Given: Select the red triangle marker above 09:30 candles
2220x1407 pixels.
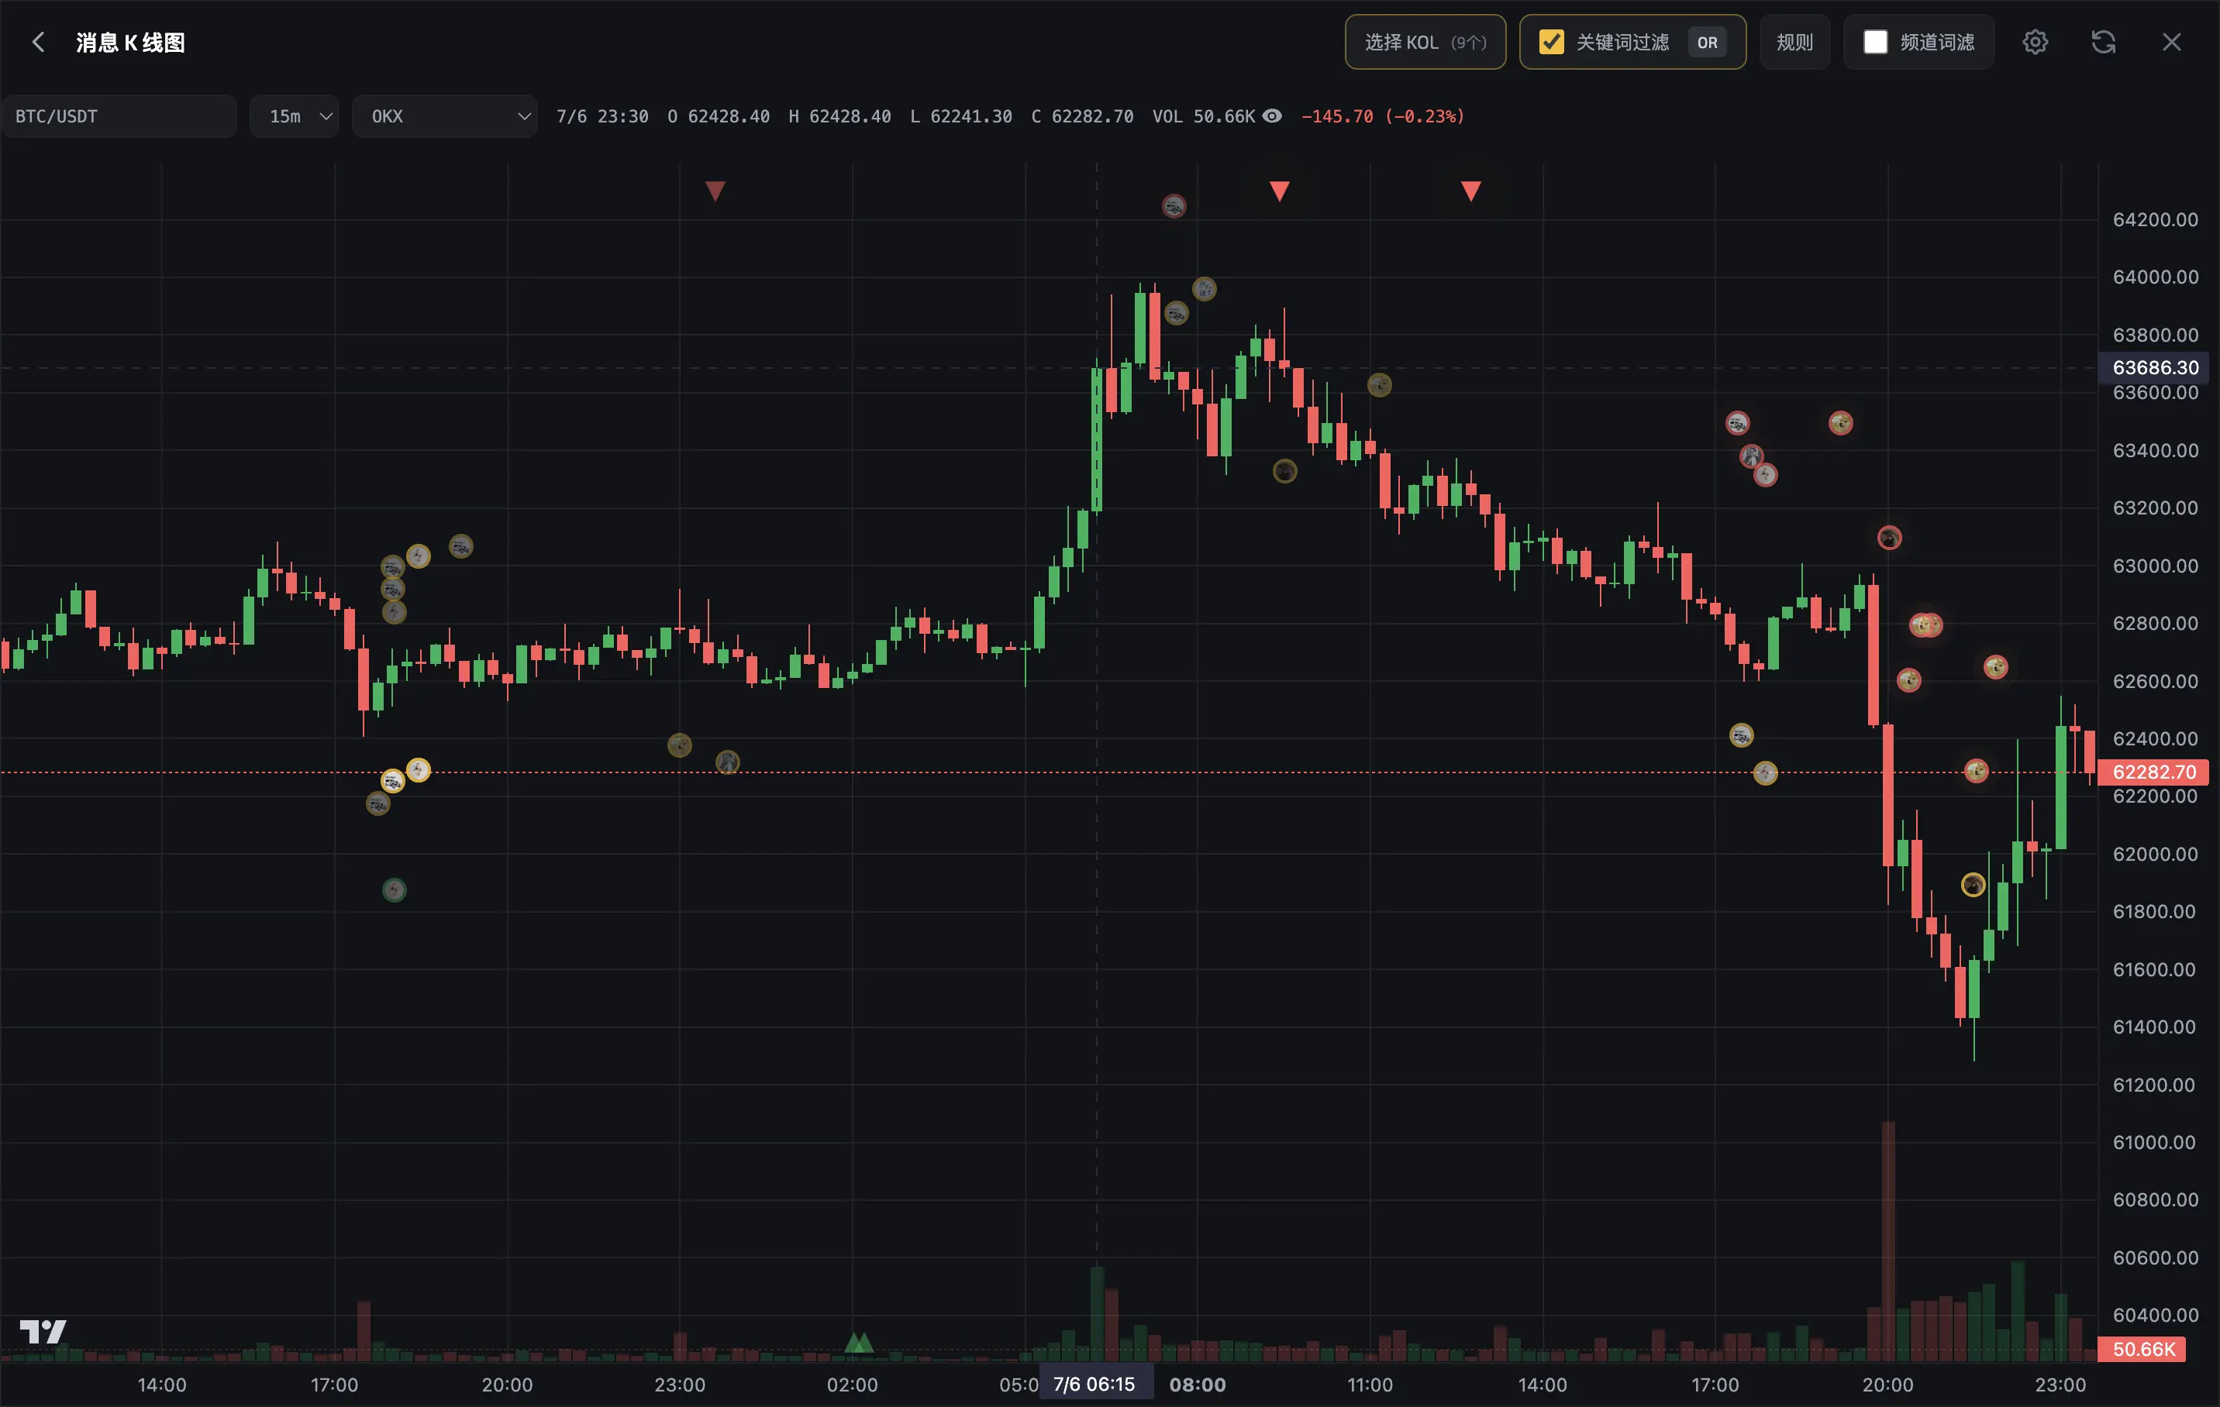Looking at the screenshot, I should point(1279,191).
